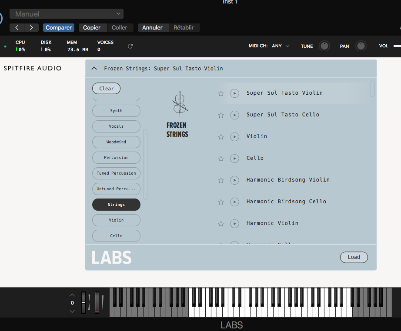Toggle favorite for Harmonic Birdsong Violin

coord(221,180)
